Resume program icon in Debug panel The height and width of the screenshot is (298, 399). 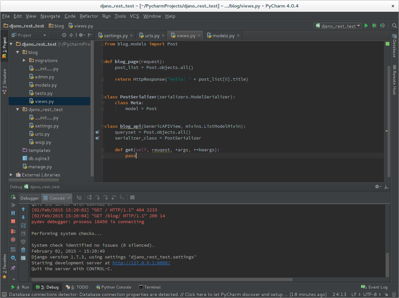(13, 205)
